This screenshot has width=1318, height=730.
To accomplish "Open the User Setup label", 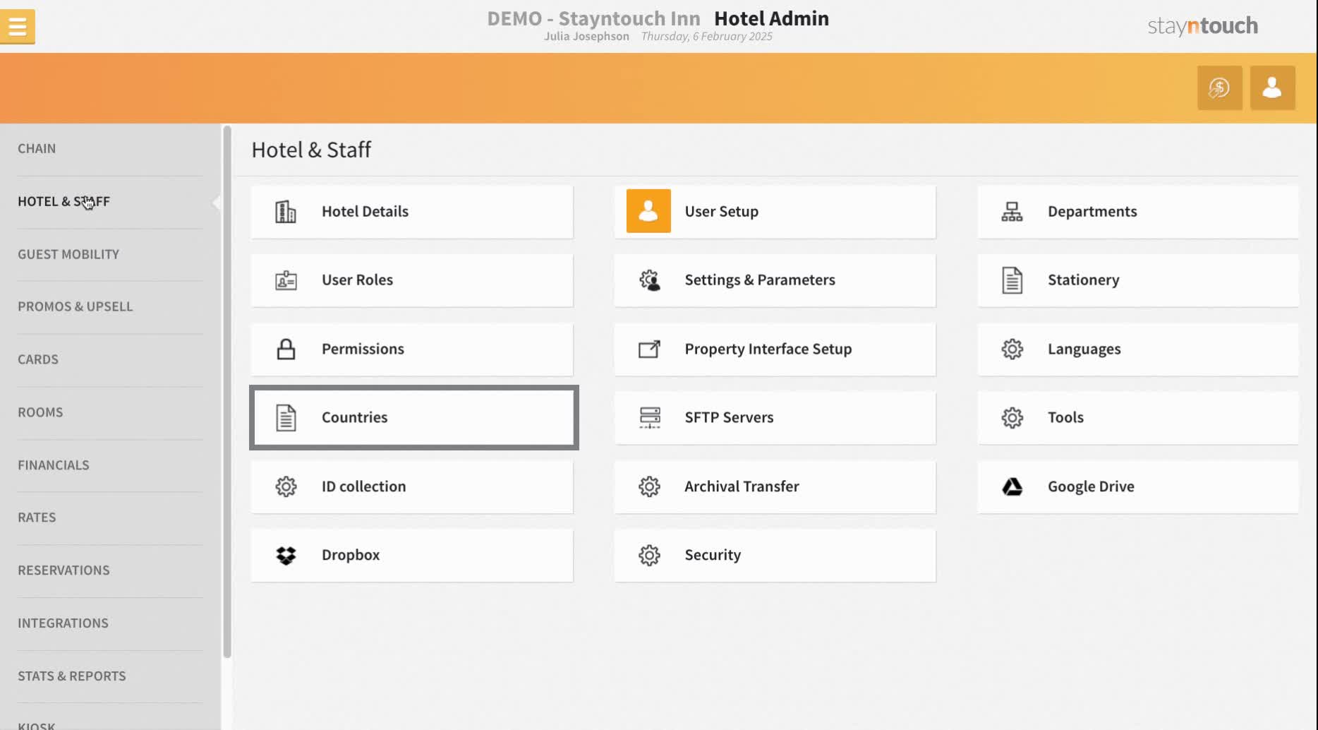I will pyautogui.click(x=721, y=211).
